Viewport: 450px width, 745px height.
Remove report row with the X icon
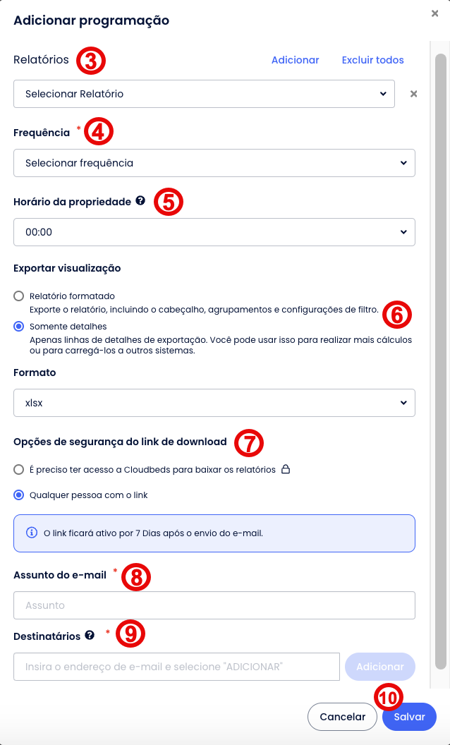pos(414,94)
